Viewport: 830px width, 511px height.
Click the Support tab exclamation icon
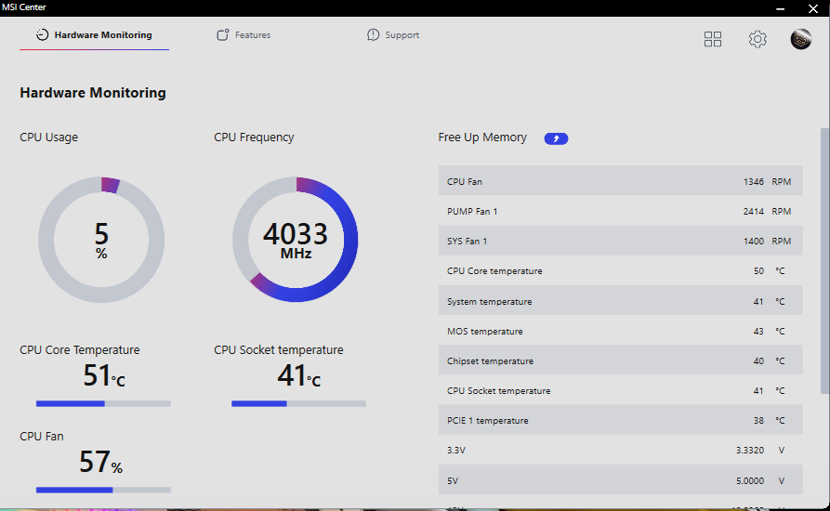[x=374, y=35]
